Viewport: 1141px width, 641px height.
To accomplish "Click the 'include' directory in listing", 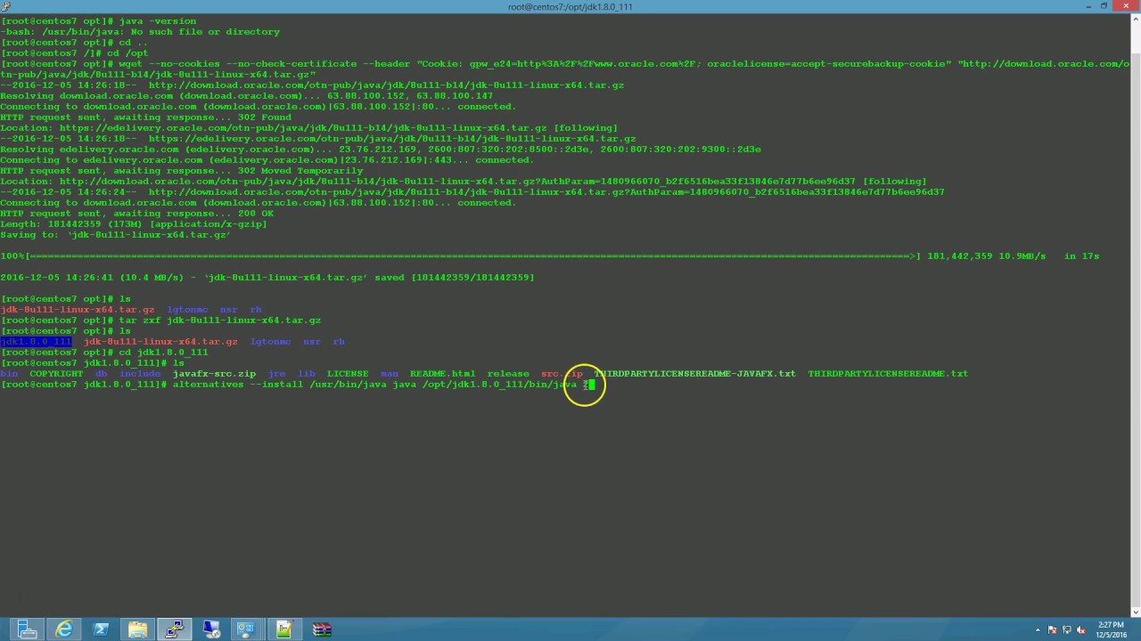I will (x=140, y=374).
